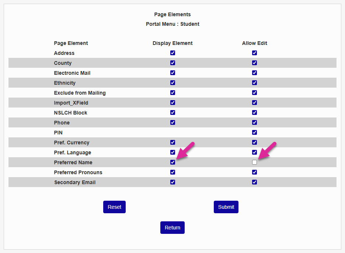Screen dimensions: 345x253
Task: Disable Display Element for Preferred Name
Action: (x=173, y=162)
